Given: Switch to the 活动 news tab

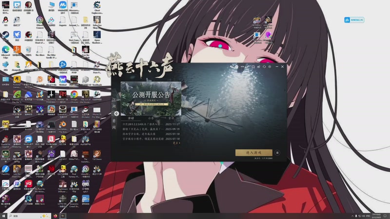Looking at the screenshot, I should [x=131, y=118].
